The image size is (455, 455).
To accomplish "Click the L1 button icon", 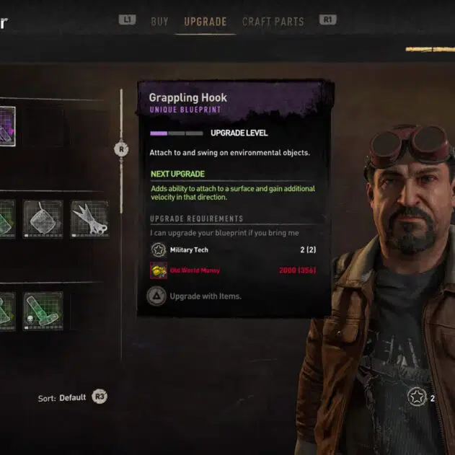I will (x=127, y=19).
